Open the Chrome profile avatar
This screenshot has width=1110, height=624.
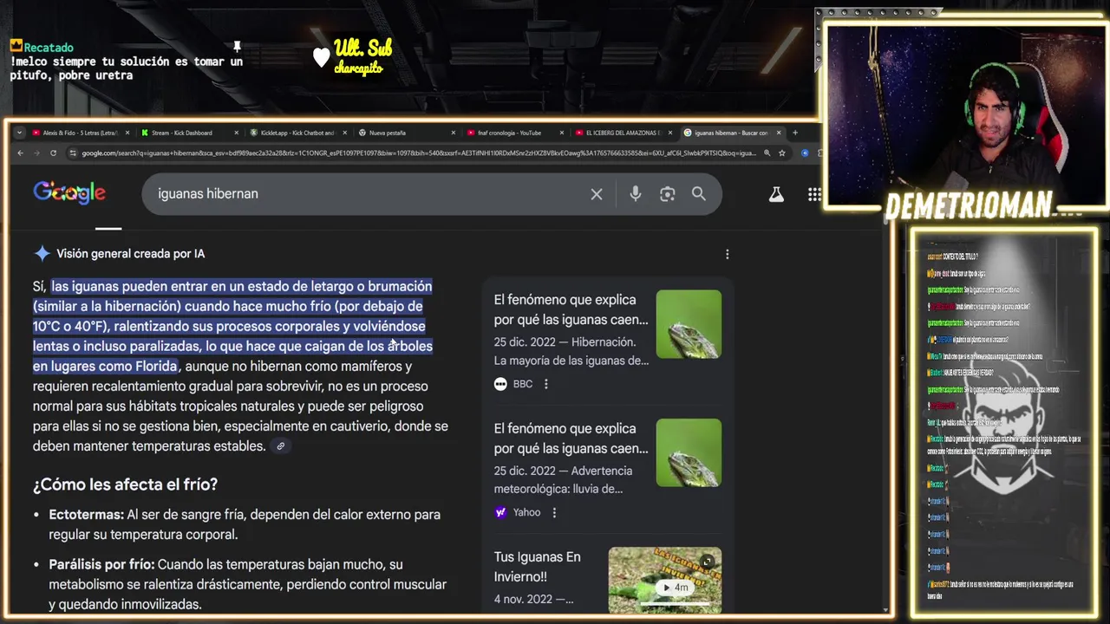coord(805,153)
